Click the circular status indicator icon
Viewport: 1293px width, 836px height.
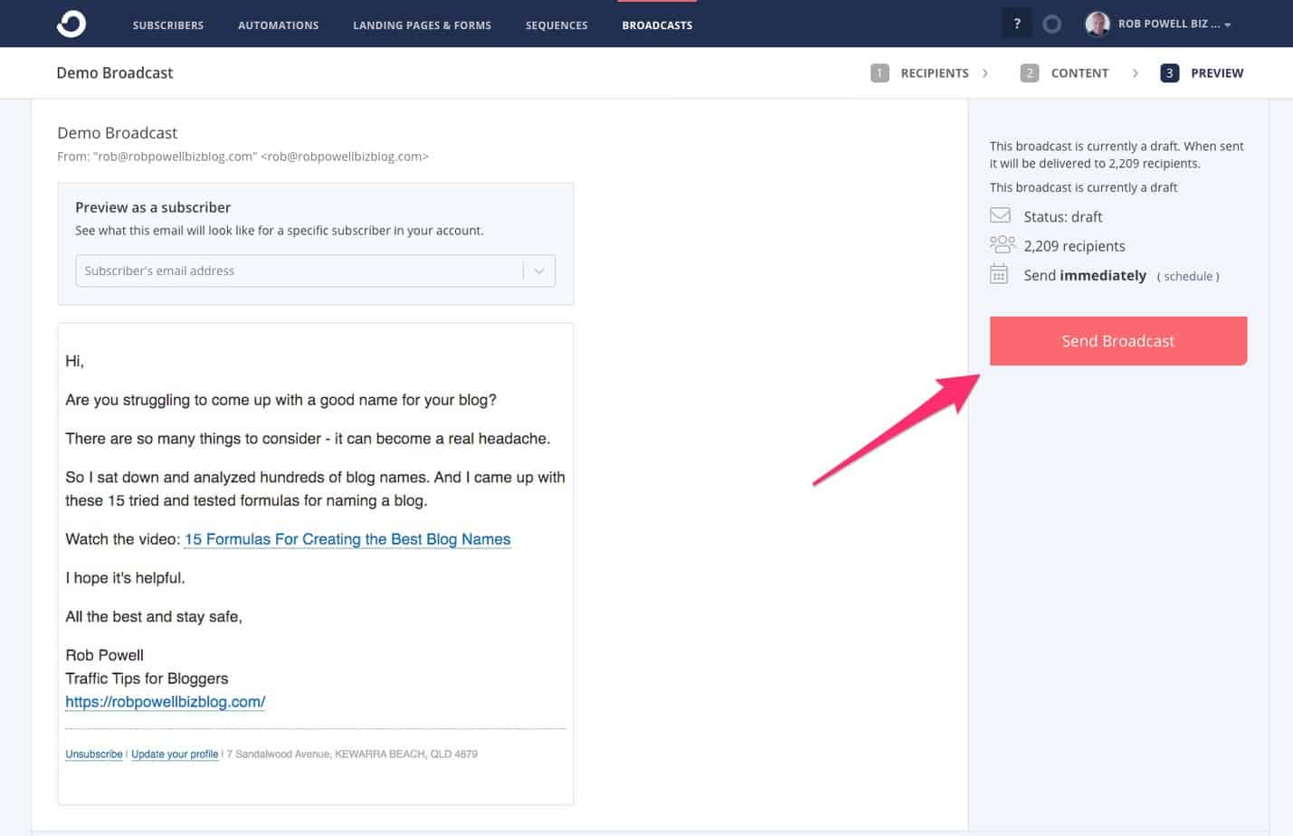point(1051,24)
